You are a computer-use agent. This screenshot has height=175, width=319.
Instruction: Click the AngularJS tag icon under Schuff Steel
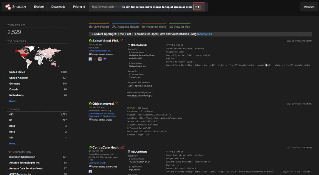pyautogui.click(x=100, y=59)
